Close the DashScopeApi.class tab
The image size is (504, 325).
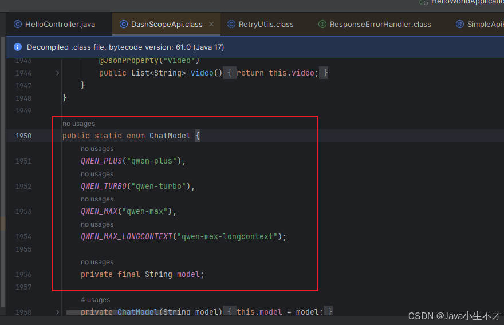[x=211, y=24]
